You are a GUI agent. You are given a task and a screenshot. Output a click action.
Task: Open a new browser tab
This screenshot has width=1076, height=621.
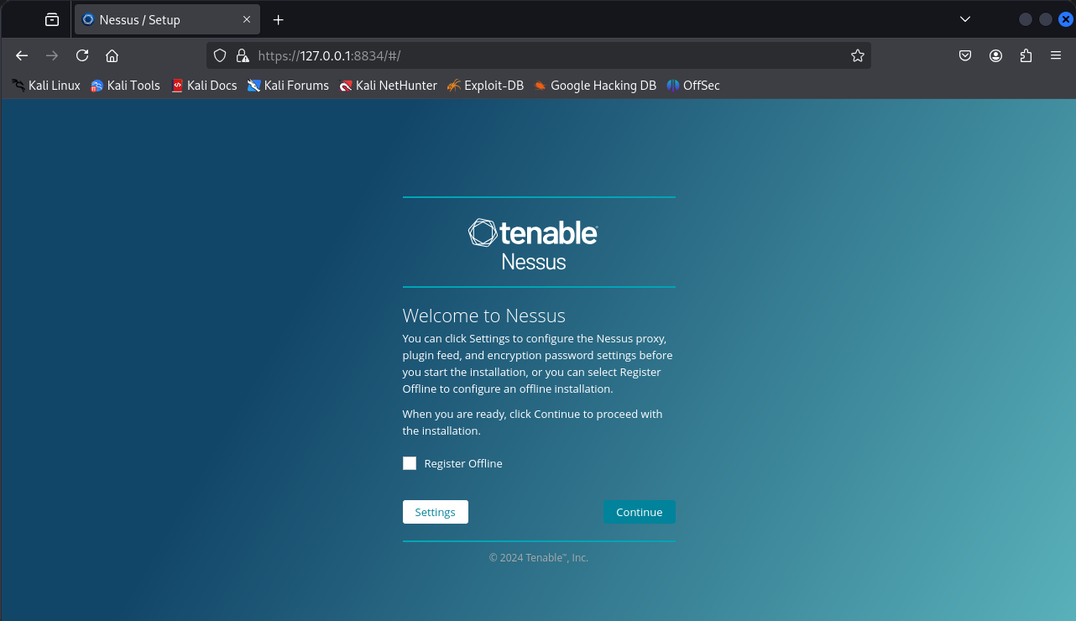pos(279,19)
